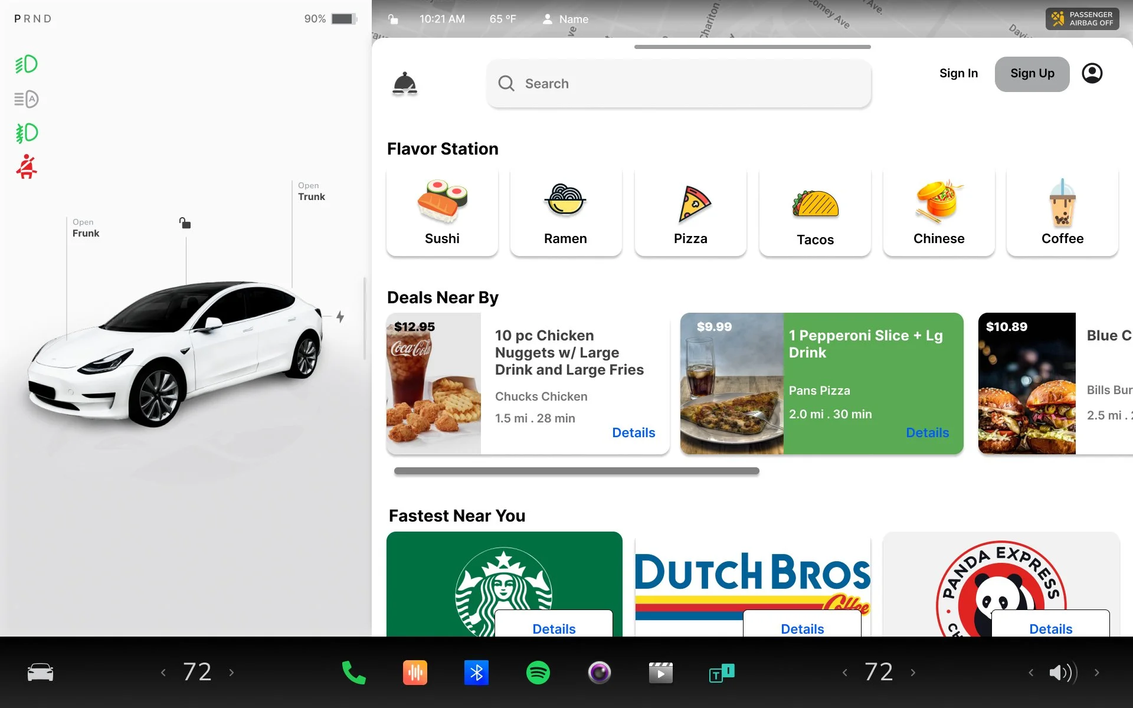
Task: Open the user profile avatar icon
Action: [1092, 73]
